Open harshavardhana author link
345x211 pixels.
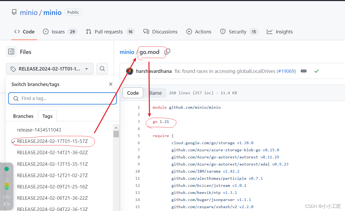[x=154, y=71]
